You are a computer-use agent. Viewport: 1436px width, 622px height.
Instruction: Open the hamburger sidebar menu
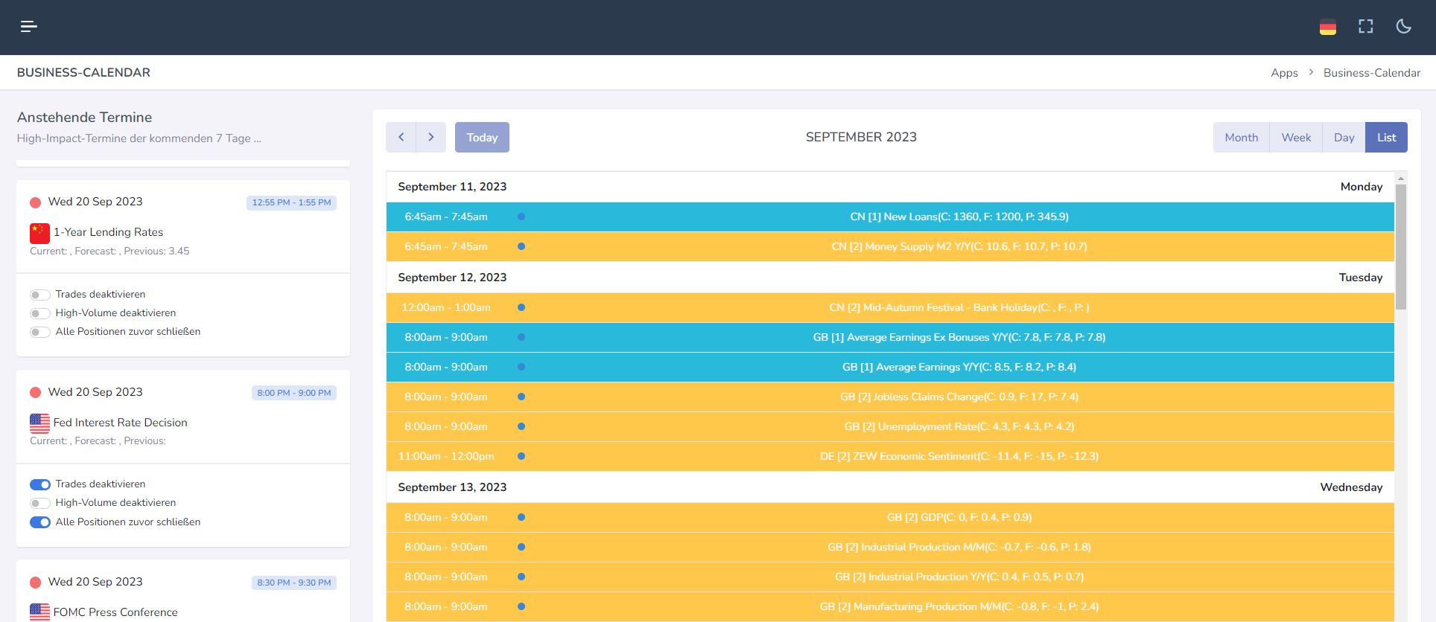(29, 27)
